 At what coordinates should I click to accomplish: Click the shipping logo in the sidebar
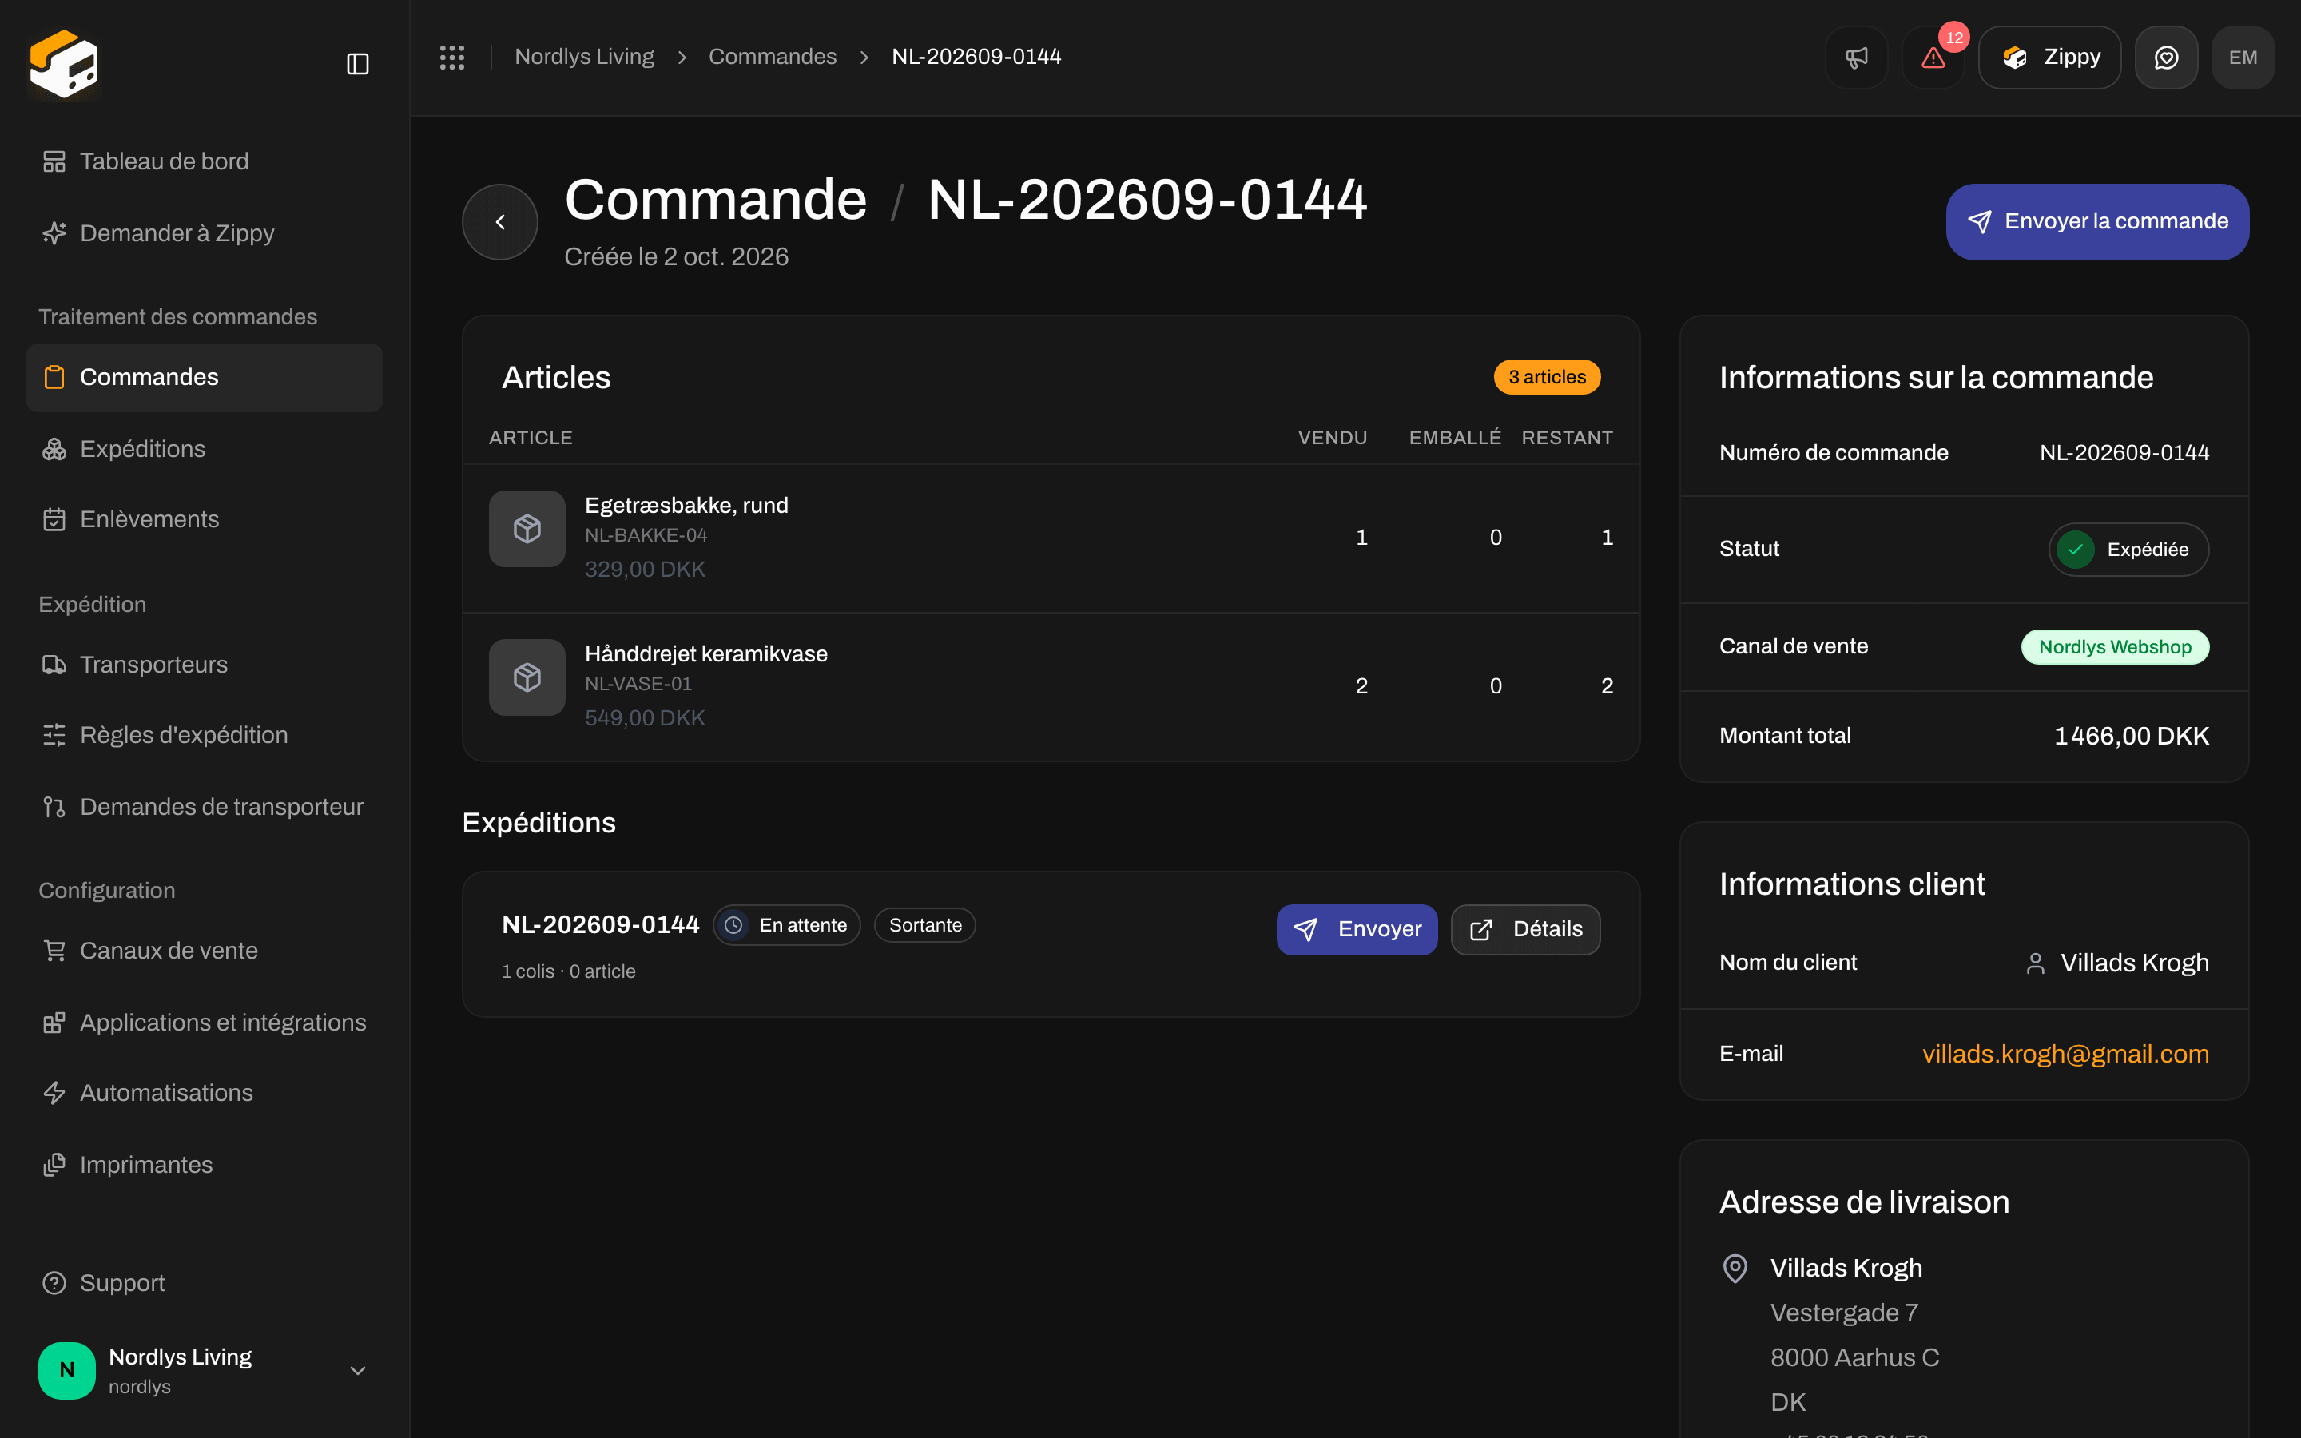pos(64,64)
